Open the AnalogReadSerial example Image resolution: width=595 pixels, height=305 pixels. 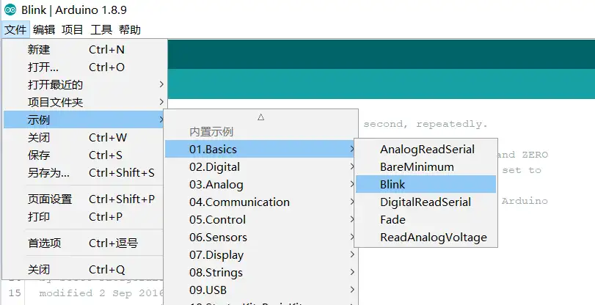[427, 150]
